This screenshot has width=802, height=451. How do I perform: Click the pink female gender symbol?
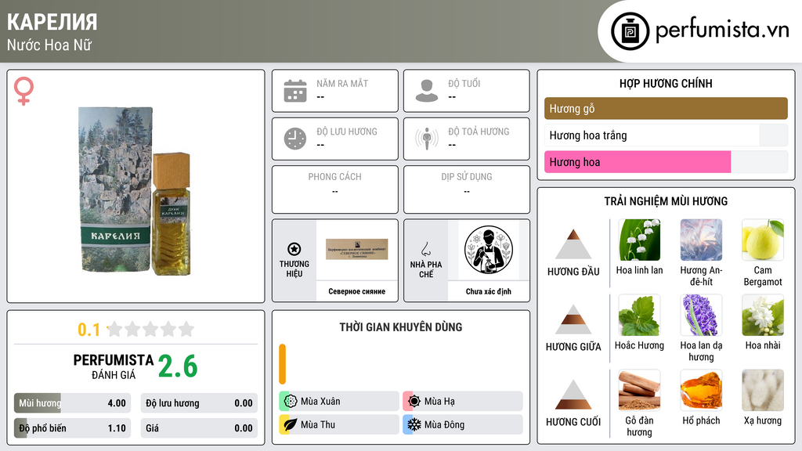23,91
